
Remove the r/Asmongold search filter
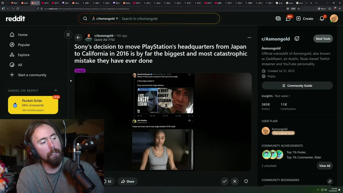(x=117, y=18)
